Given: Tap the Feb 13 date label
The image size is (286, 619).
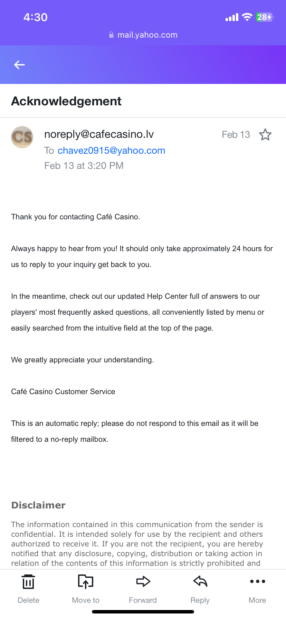Looking at the screenshot, I should tap(236, 134).
